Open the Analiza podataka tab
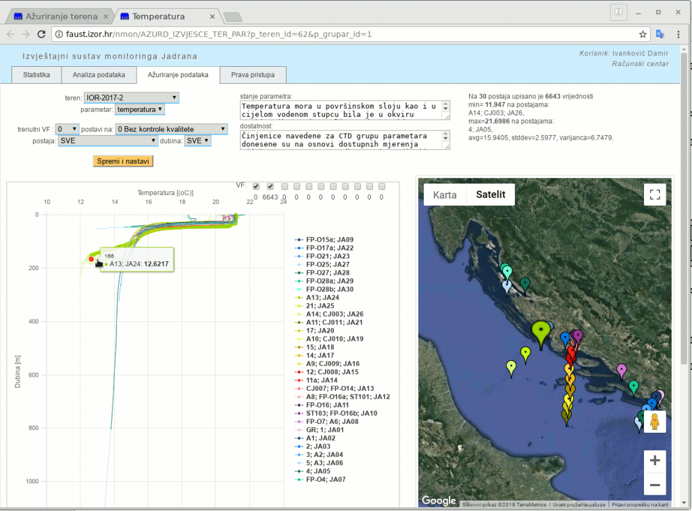692x511 pixels. (99, 75)
